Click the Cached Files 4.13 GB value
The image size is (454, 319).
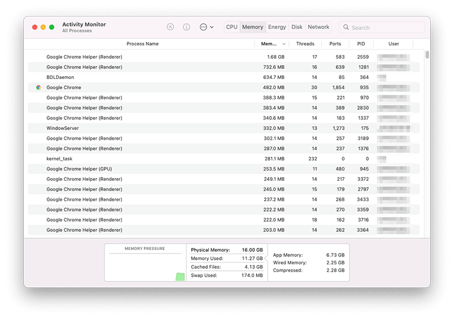(254, 267)
